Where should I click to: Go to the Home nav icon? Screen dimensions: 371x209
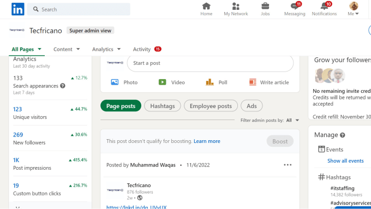click(x=206, y=9)
